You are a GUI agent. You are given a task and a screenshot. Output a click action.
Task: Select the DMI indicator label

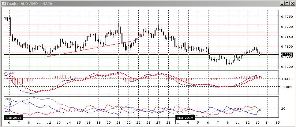7,99
